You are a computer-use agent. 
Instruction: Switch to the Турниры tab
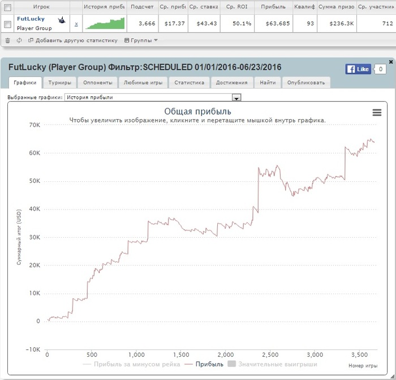tap(59, 82)
